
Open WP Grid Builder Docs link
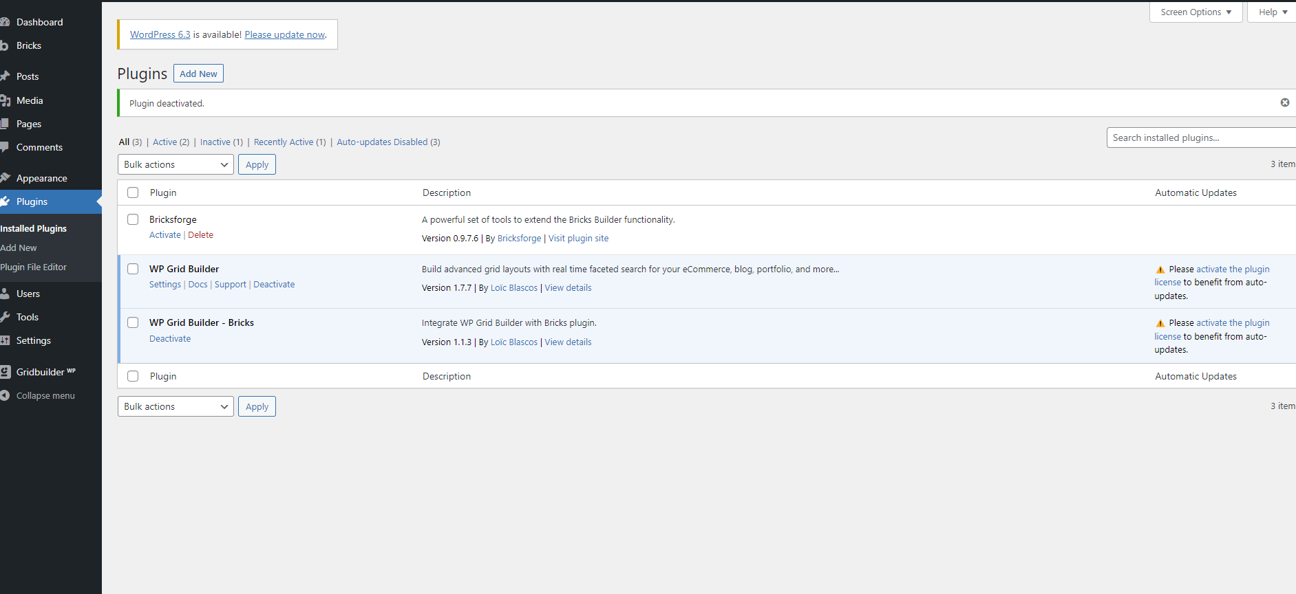[198, 284]
